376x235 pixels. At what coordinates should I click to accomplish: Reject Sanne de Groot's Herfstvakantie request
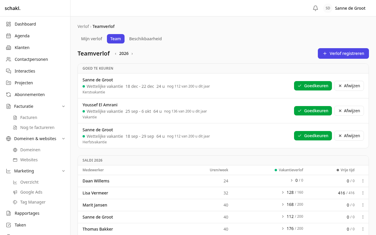(x=349, y=136)
